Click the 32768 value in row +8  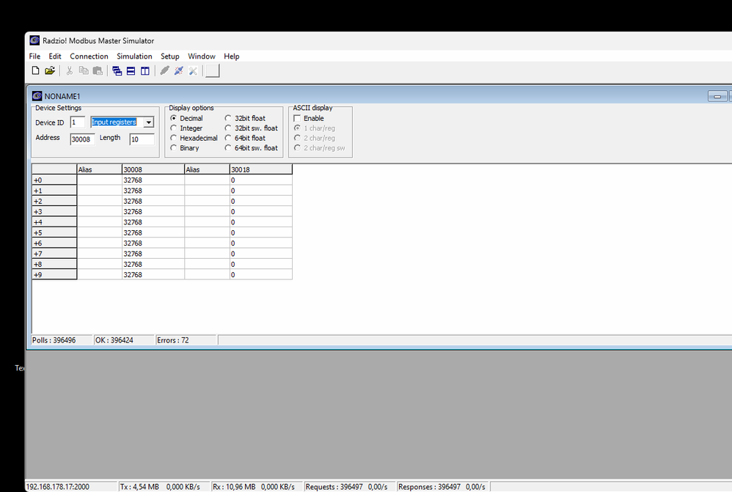(x=153, y=264)
